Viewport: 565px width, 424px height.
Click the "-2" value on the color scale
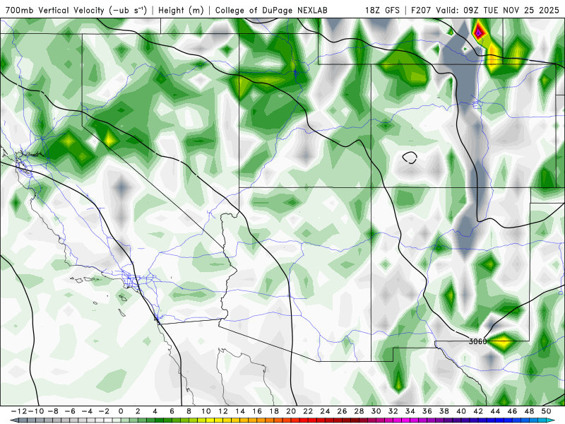pyautogui.click(x=104, y=411)
